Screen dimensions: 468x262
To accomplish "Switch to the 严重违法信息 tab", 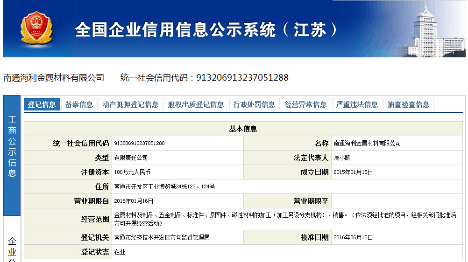I will click(x=357, y=104).
